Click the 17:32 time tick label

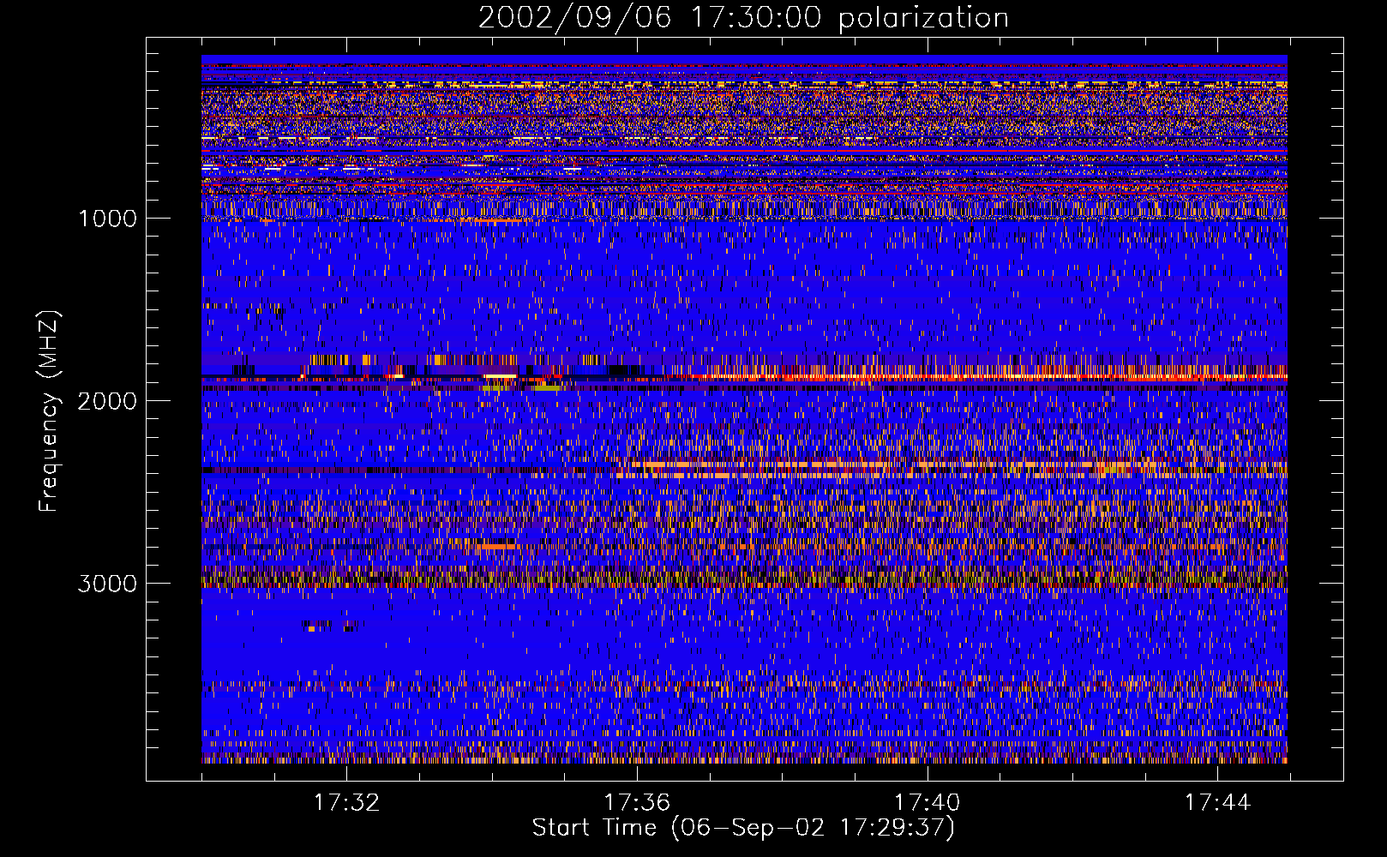point(346,803)
